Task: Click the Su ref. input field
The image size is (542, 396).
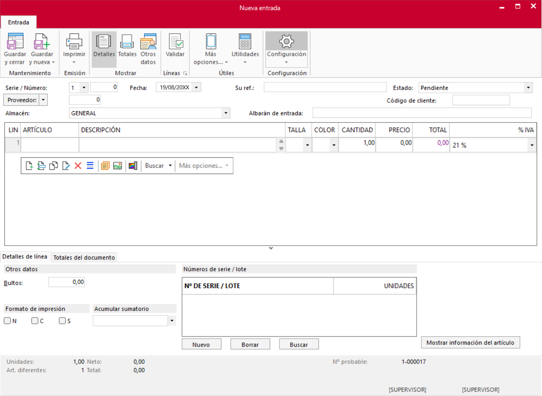Action: tap(325, 87)
